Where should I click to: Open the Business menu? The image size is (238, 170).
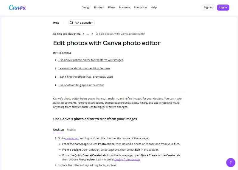[124, 7]
